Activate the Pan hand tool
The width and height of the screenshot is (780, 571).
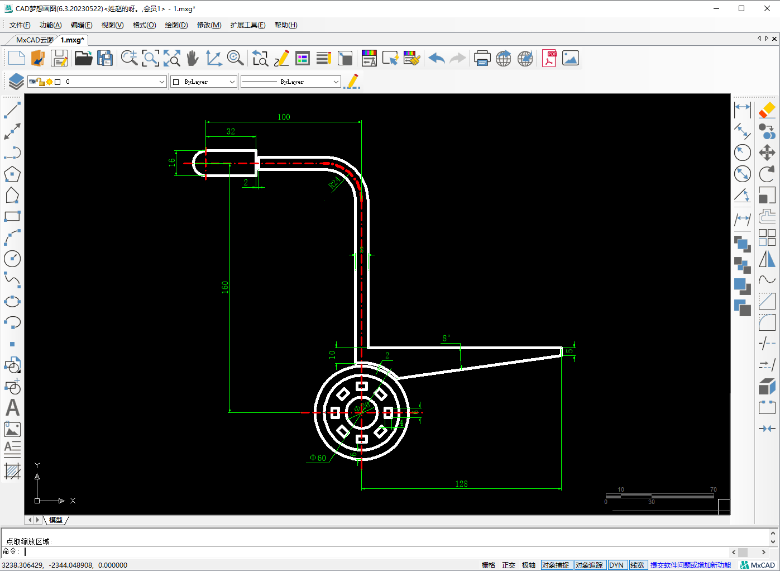[193, 58]
